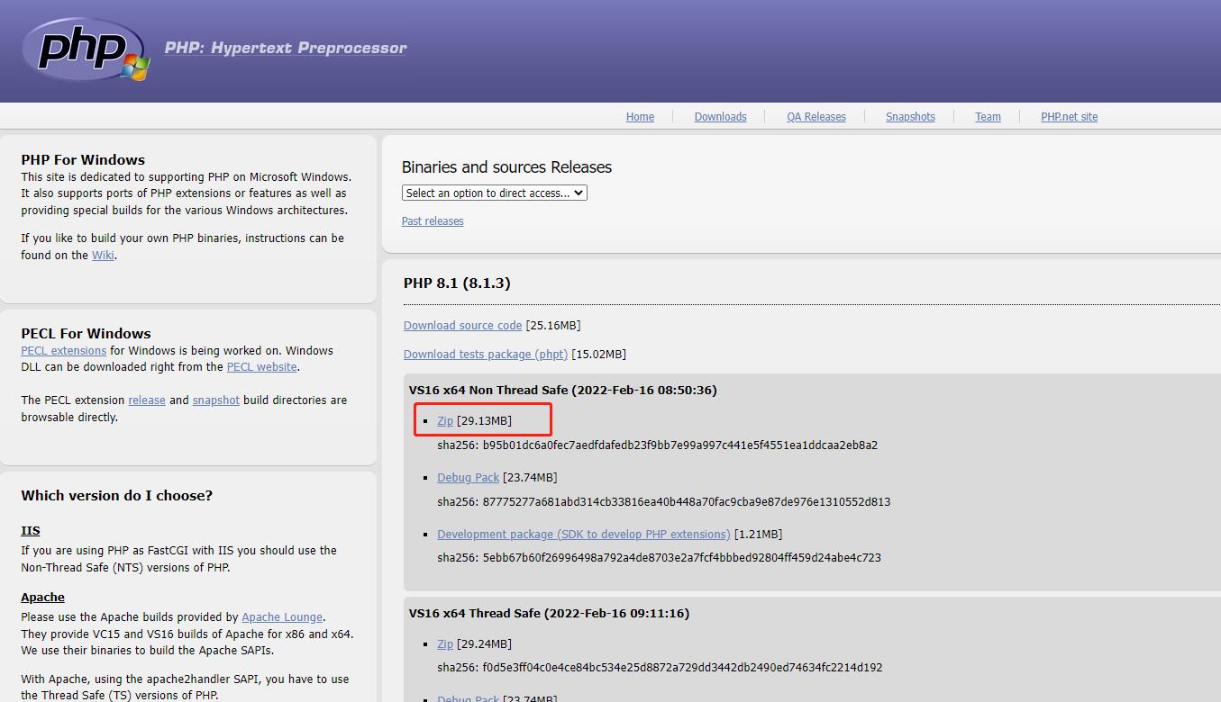Click the sha256 hash starting with b95b01dc

coord(680,445)
